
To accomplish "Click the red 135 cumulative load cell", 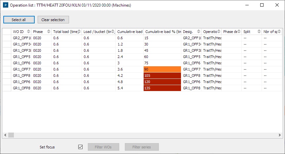I will pyautogui.click(x=162, y=88).
